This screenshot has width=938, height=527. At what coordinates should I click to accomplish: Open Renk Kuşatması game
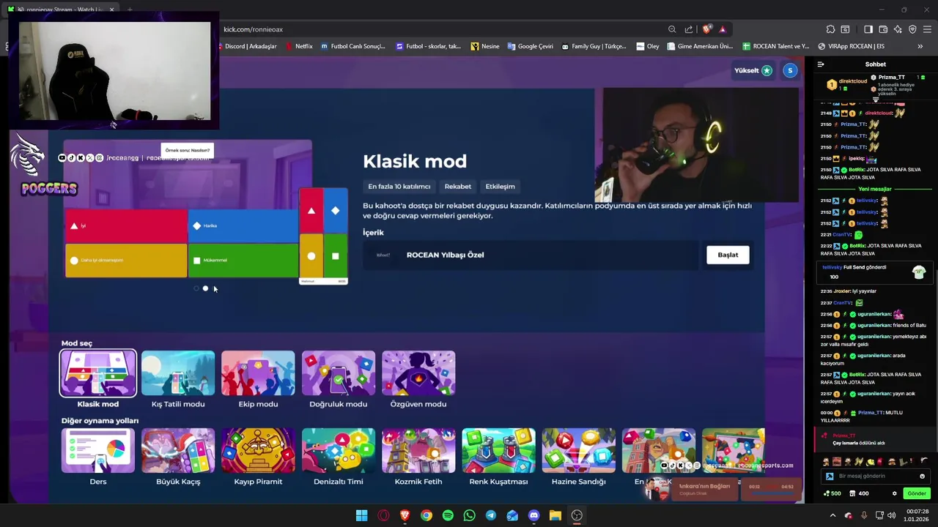(x=498, y=451)
